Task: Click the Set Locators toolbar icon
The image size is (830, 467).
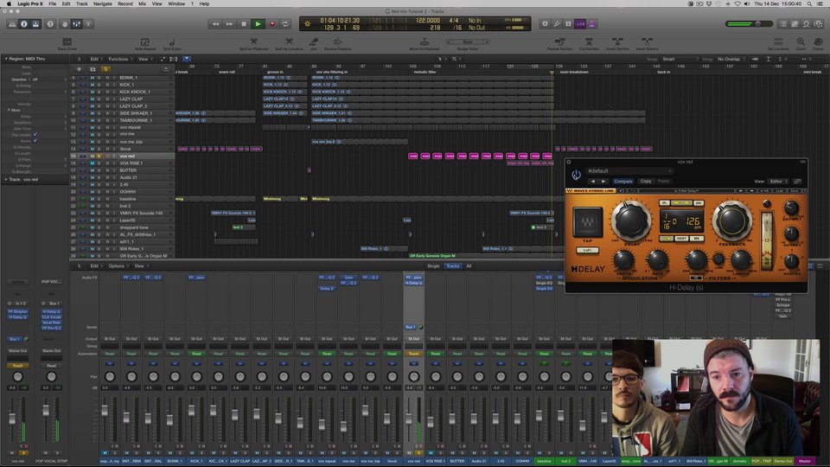Action: [778, 42]
